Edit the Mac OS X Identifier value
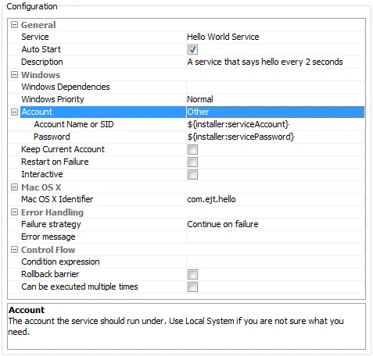This screenshot has width=373, height=356. (275, 199)
